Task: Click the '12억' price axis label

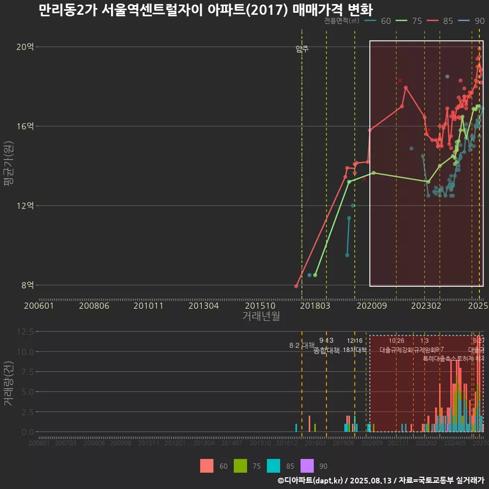Action: pyautogui.click(x=25, y=205)
